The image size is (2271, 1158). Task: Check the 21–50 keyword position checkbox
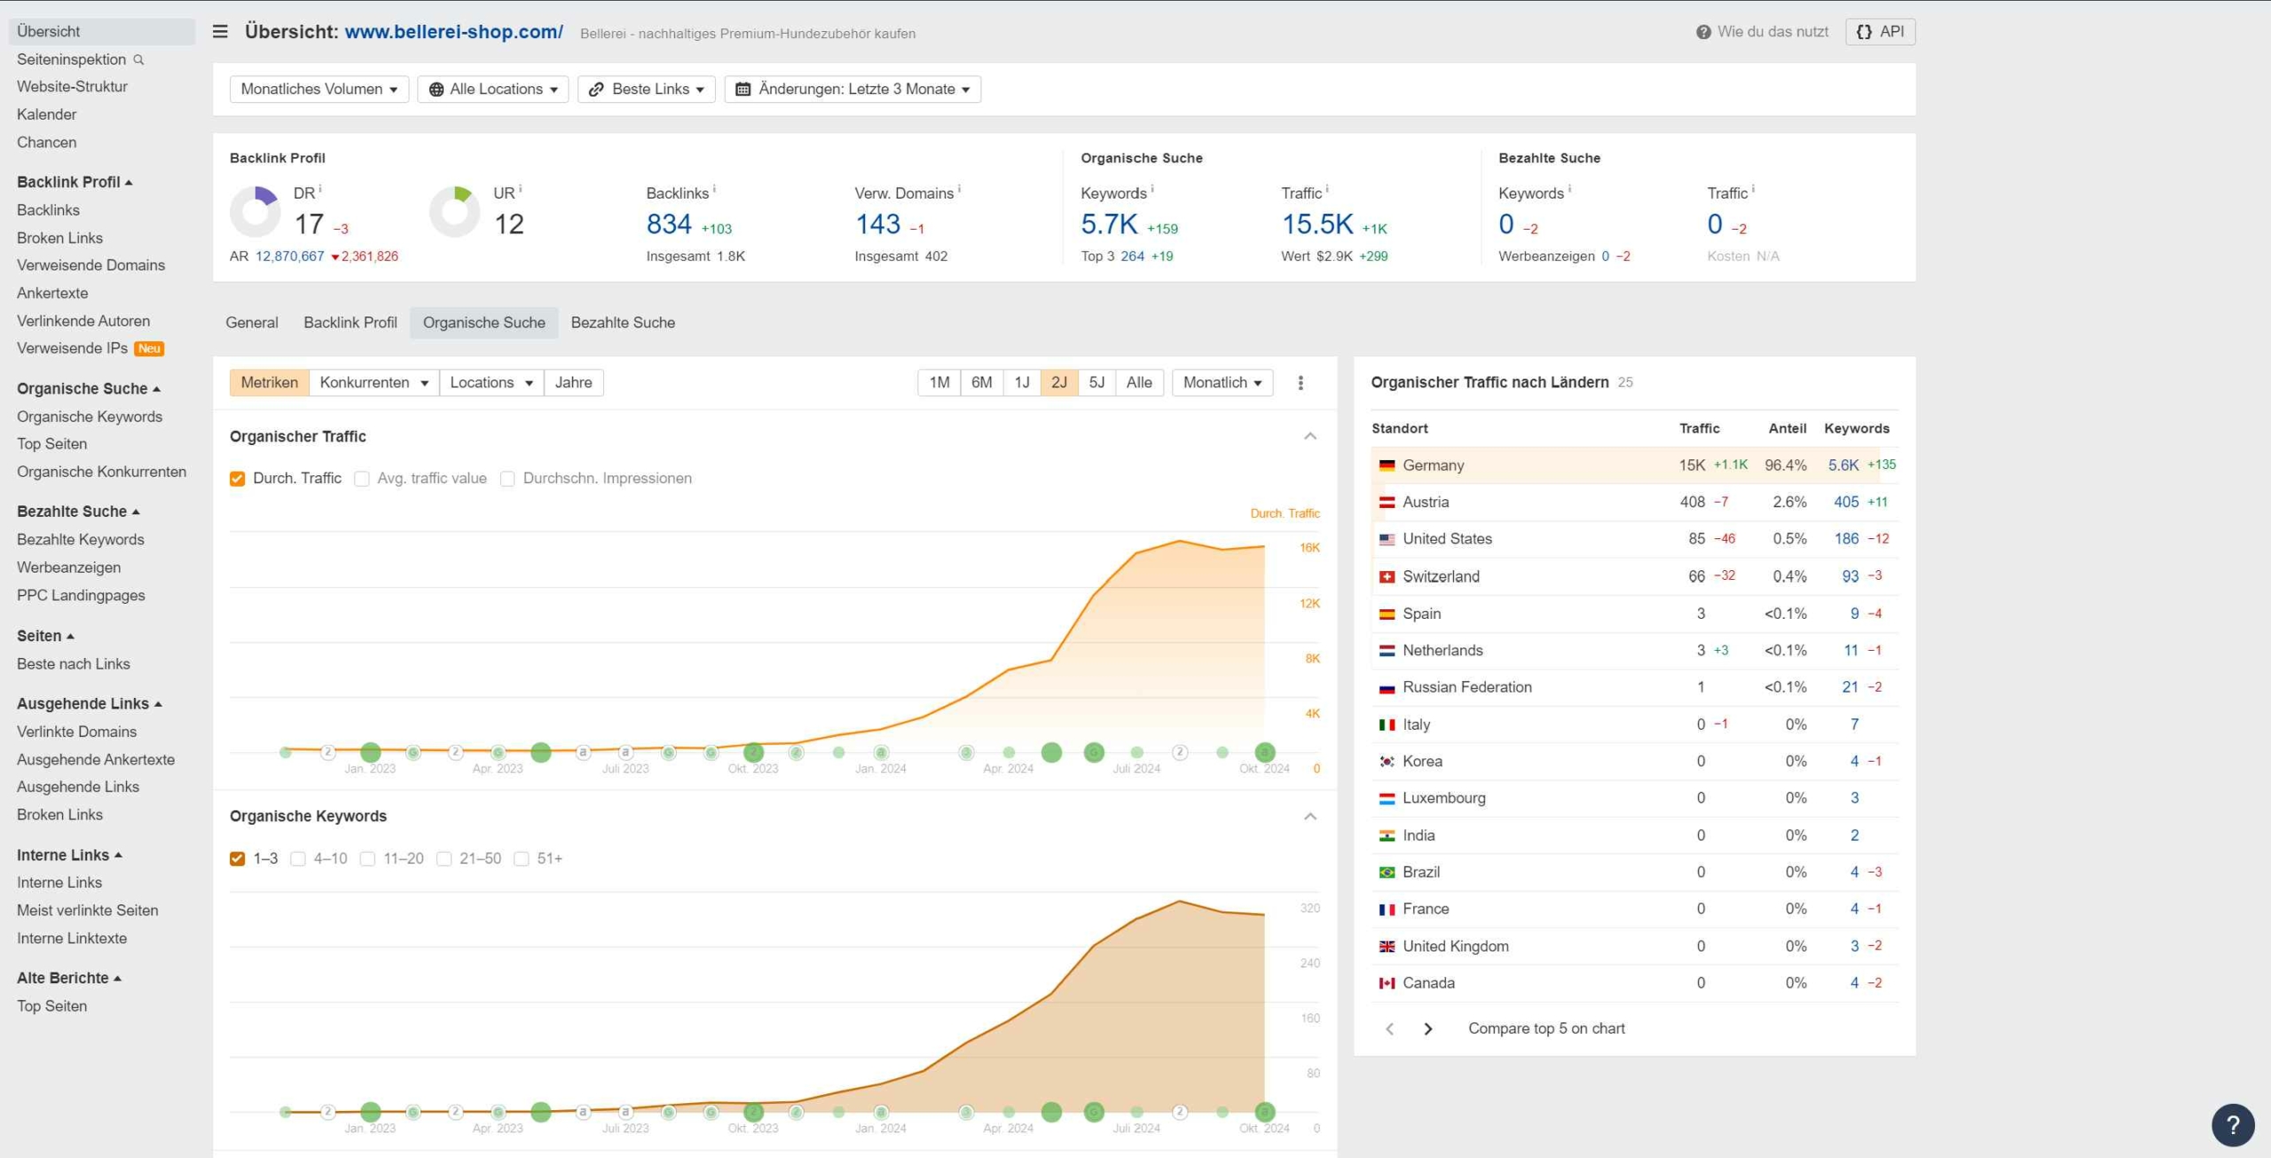(444, 859)
